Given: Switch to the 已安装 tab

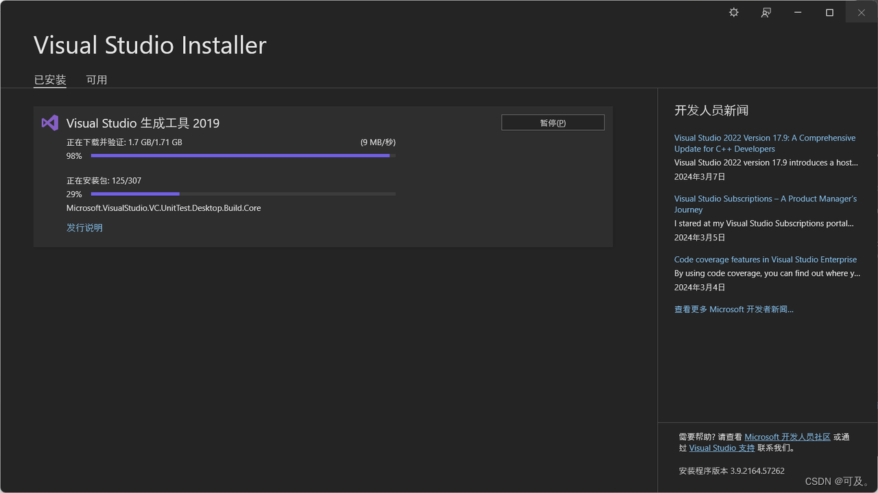Looking at the screenshot, I should pyautogui.click(x=50, y=80).
